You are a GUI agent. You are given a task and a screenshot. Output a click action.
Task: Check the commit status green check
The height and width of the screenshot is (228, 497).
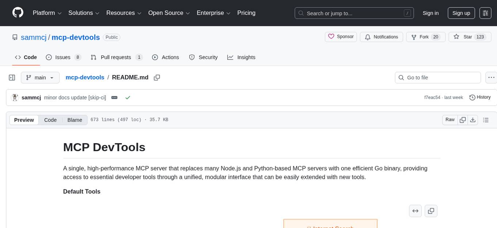pos(128,98)
